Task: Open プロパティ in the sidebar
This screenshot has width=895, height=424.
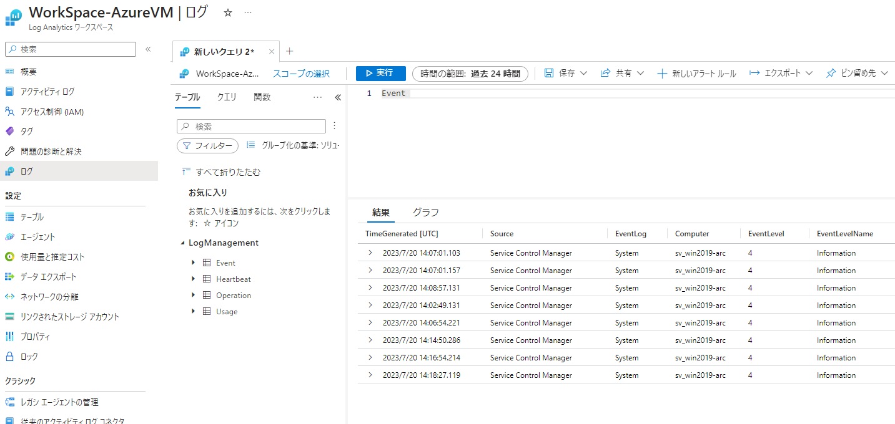Action: point(35,337)
